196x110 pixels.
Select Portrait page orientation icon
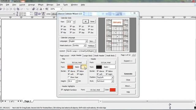click(x=36, y=14)
